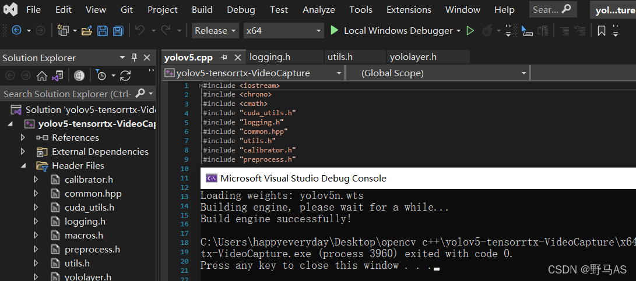Expand the References tree node

click(23, 138)
